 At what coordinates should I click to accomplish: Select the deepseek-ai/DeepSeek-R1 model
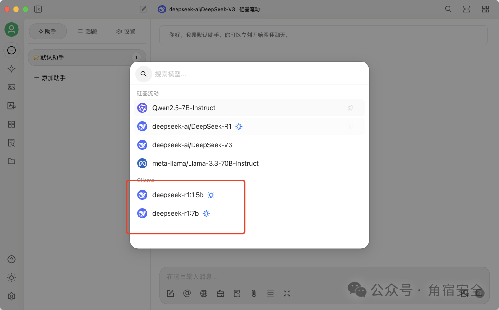click(249, 126)
